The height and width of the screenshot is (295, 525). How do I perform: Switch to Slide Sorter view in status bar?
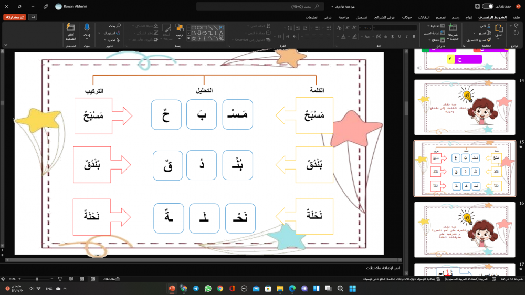82,279
